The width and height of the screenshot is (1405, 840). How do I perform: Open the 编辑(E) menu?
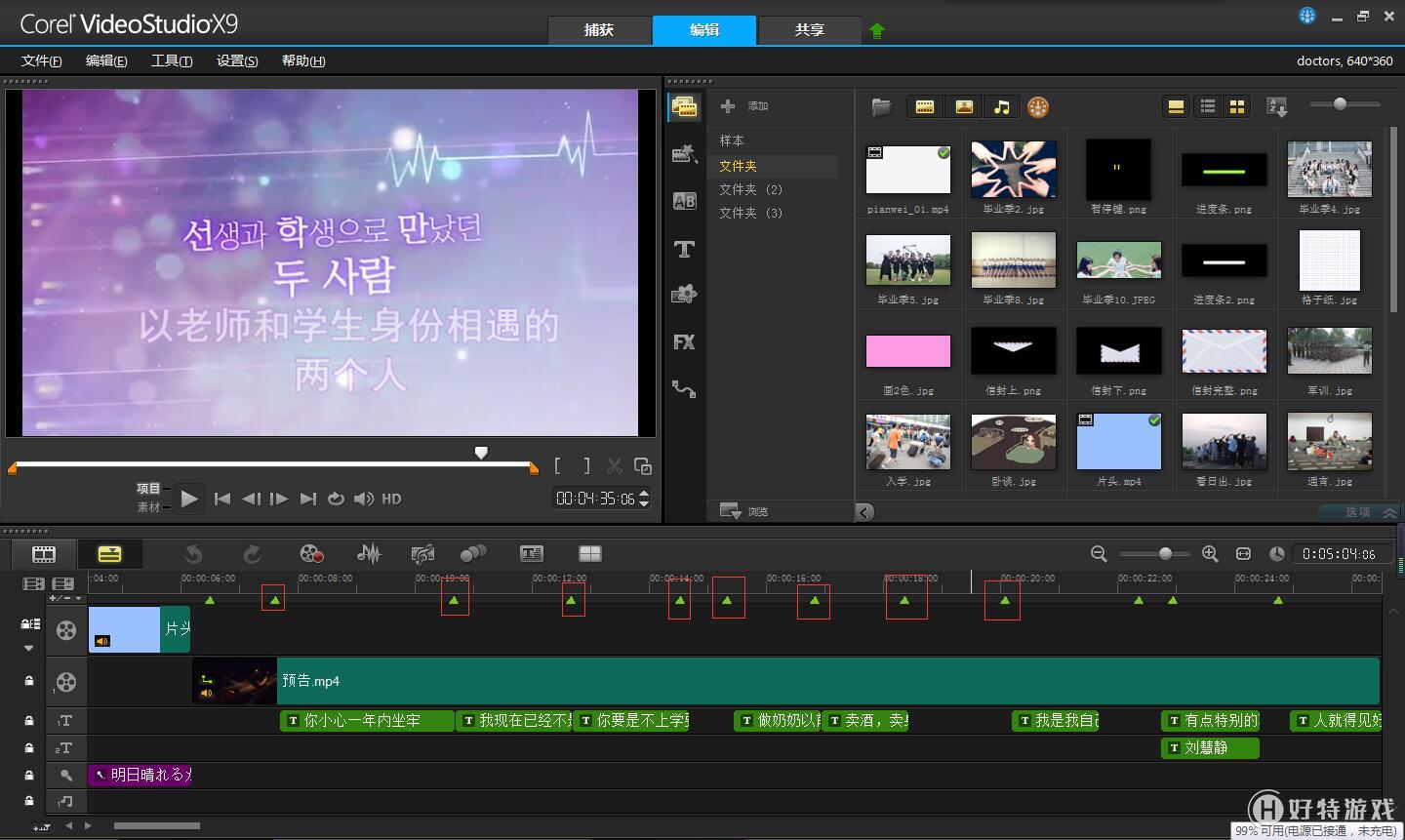[x=106, y=60]
